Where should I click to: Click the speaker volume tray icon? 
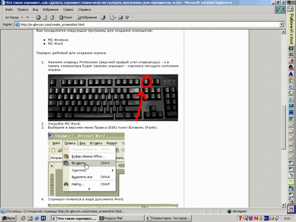tap(261, 219)
